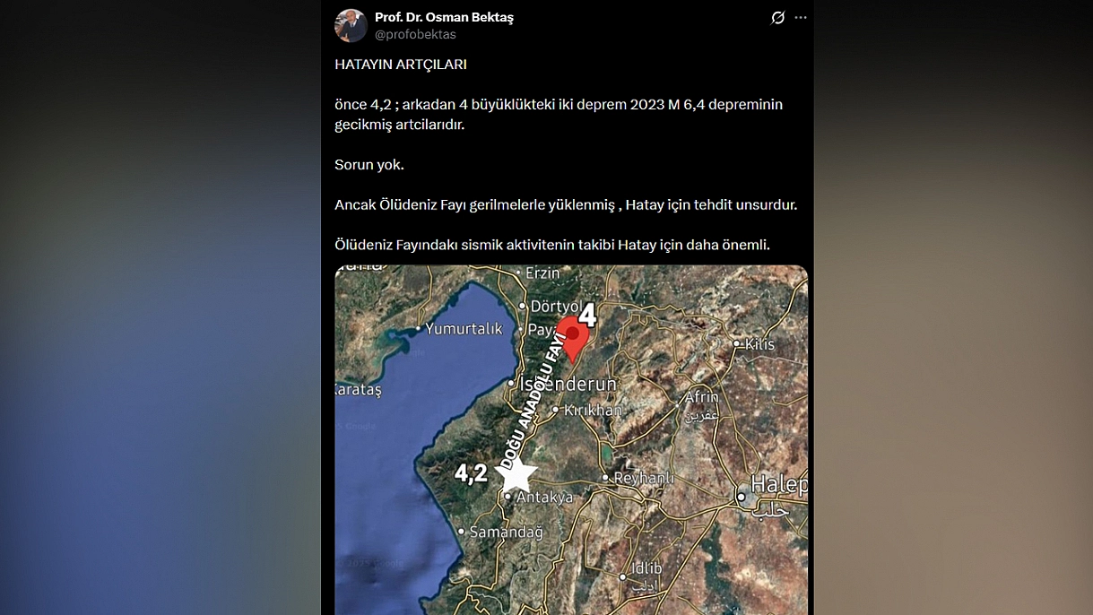1093x615 pixels.
Task: Open the three-dot more options menu
Action: [801, 18]
